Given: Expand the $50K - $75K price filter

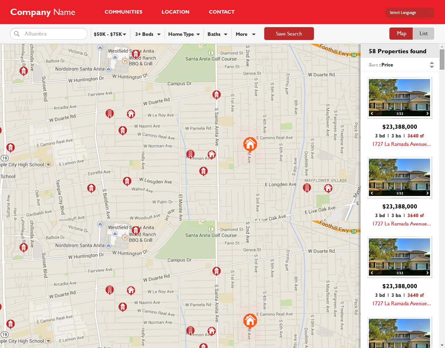Looking at the screenshot, I should coord(110,34).
